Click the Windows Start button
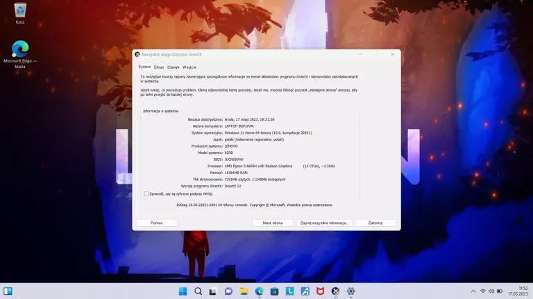Image resolution: width=533 pixels, height=299 pixels. point(183,291)
